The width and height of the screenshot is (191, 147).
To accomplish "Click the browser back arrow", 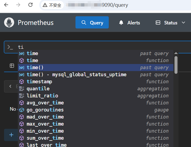I will 6,5.
